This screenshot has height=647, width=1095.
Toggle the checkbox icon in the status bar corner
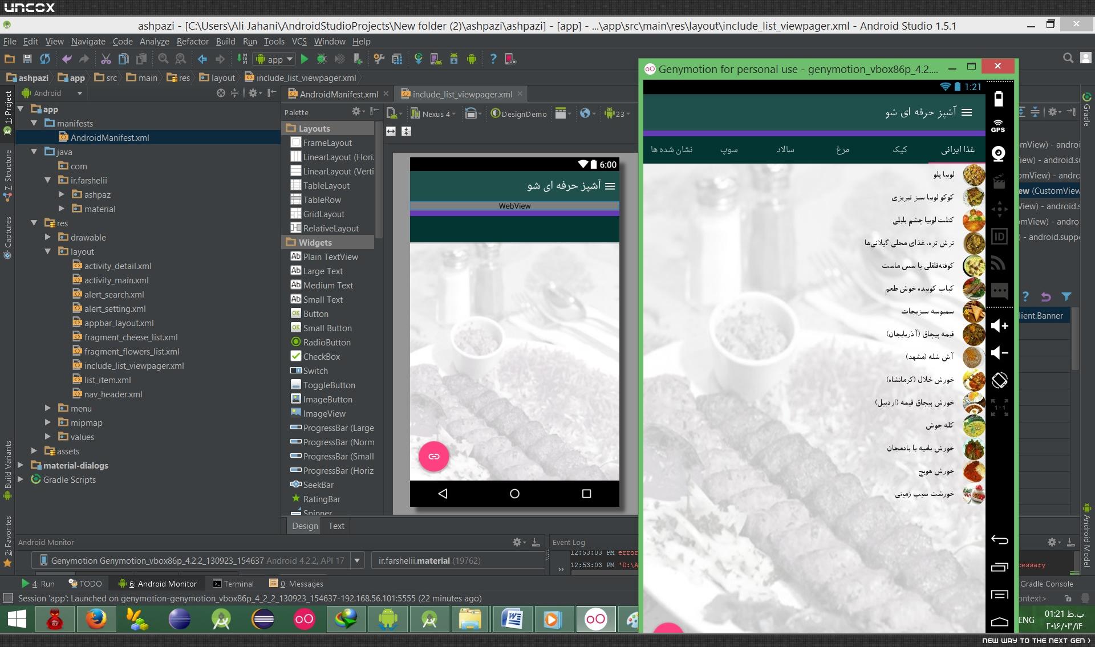coord(8,598)
